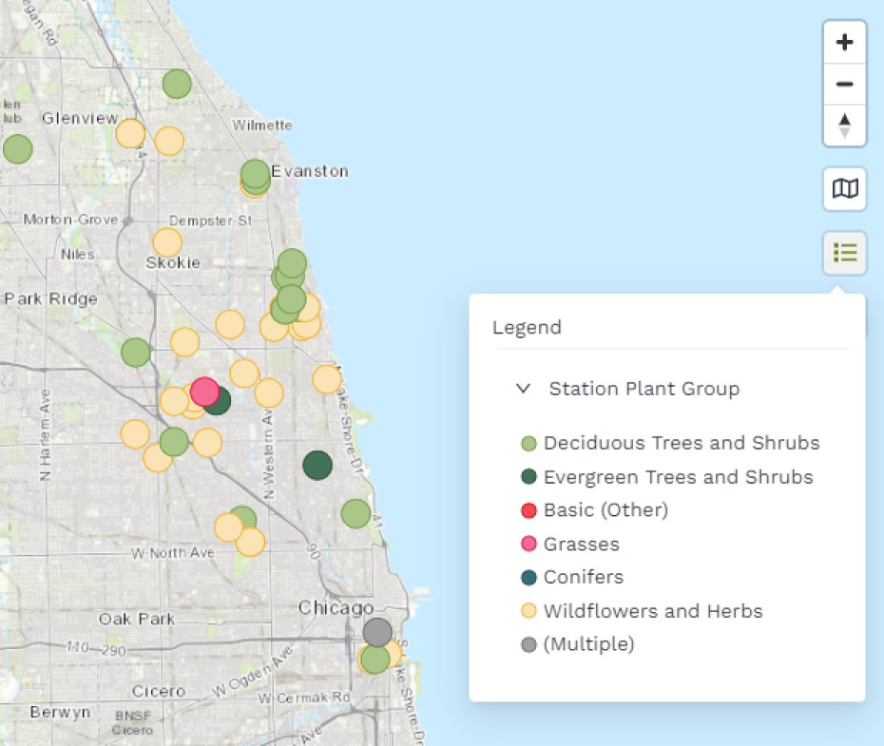Click the gray Multiple marker near Chicago
This screenshot has width=884, height=746.
pos(377,632)
